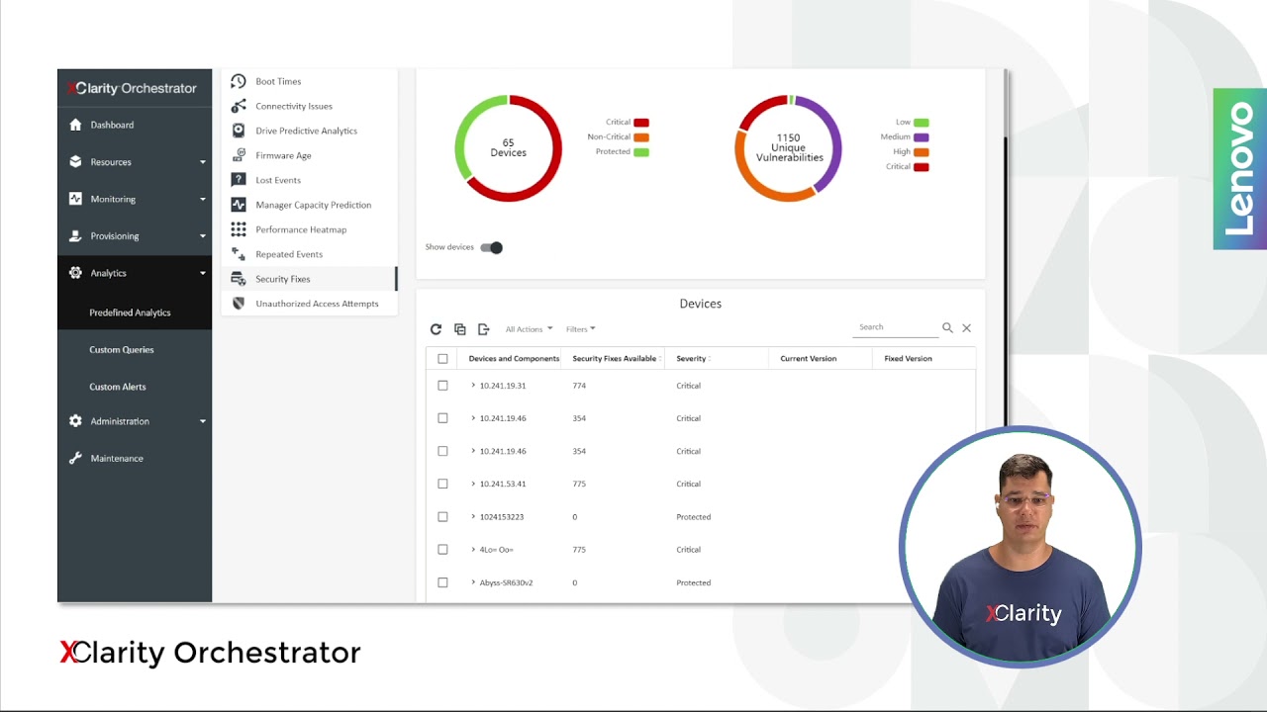Check the box for 1024153223

tap(442, 516)
